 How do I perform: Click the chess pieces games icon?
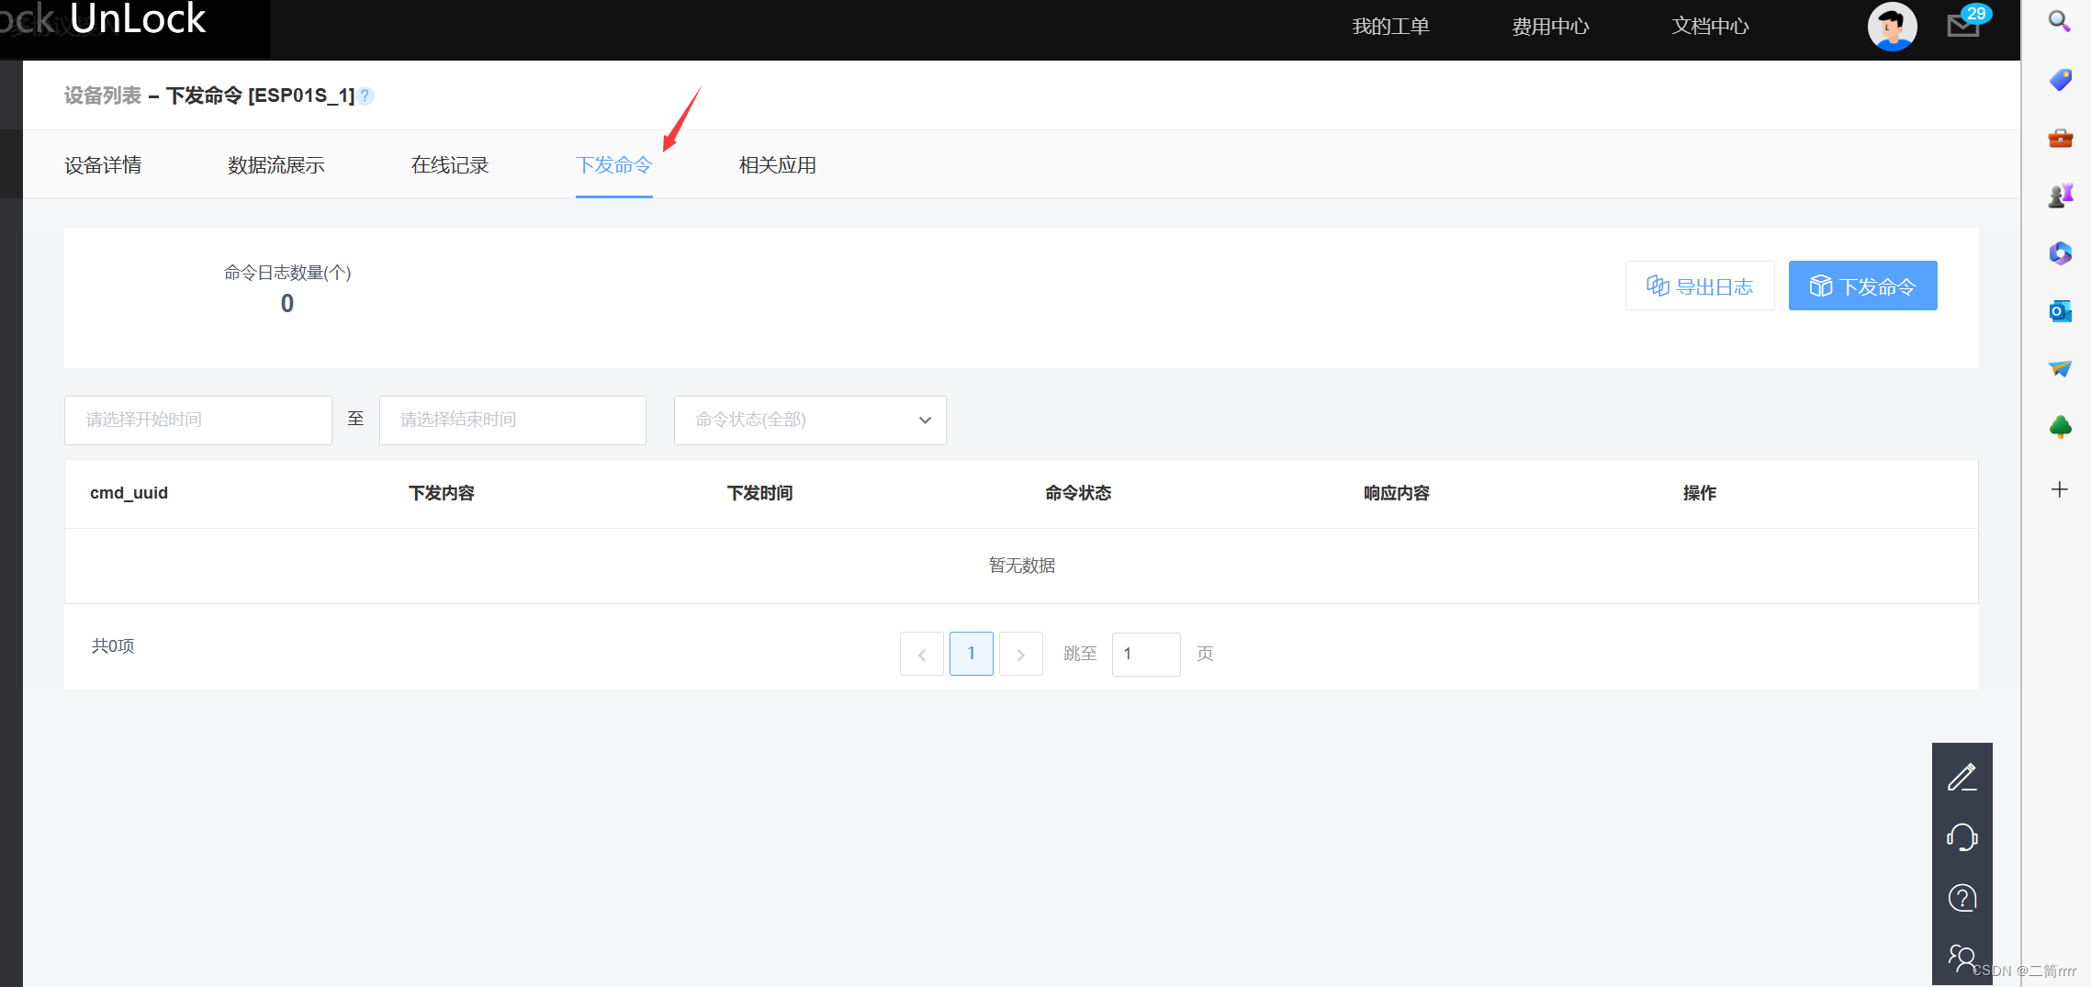point(2060,195)
